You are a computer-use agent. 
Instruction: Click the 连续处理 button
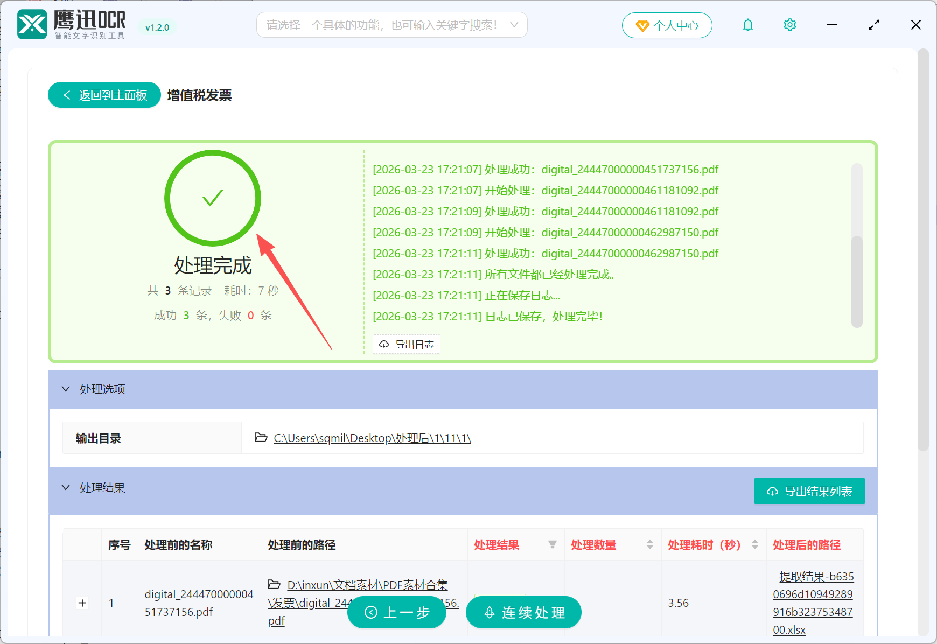523,612
